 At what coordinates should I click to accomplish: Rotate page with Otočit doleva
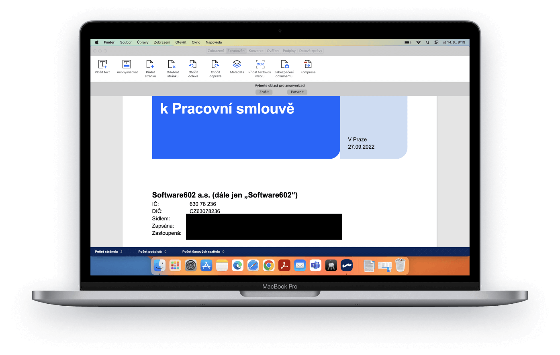coord(193,68)
